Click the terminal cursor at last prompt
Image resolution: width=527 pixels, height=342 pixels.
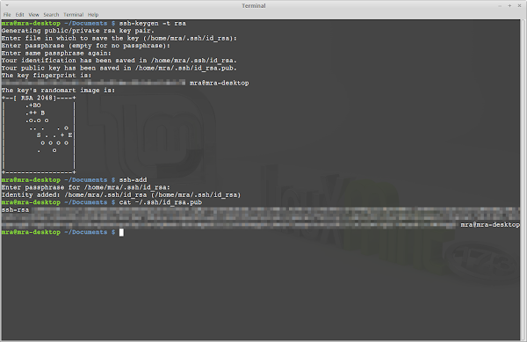pyautogui.click(x=121, y=232)
